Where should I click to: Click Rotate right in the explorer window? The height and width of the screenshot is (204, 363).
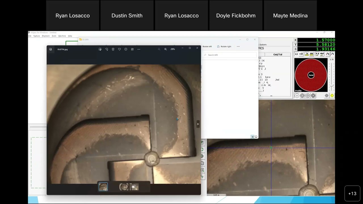coord(224,46)
